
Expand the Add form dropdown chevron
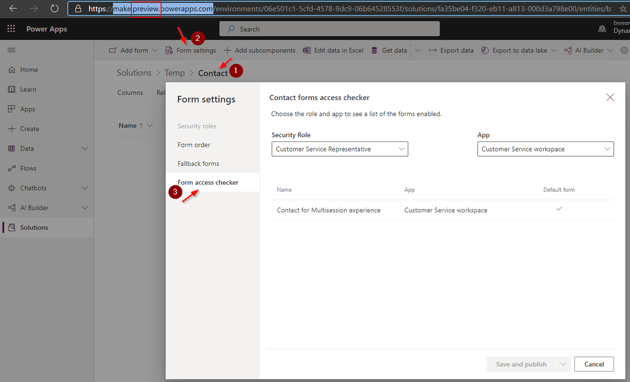pos(155,50)
